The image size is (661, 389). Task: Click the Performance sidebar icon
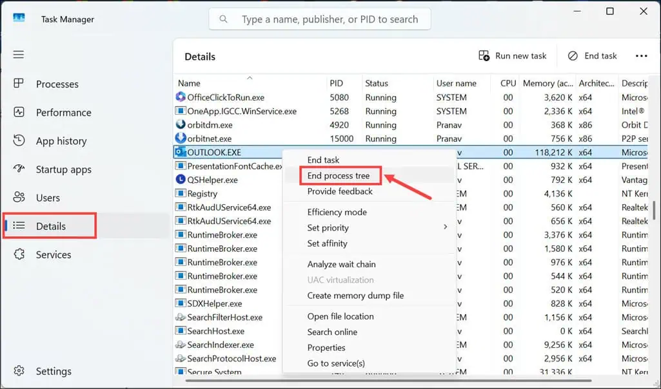click(19, 112)
